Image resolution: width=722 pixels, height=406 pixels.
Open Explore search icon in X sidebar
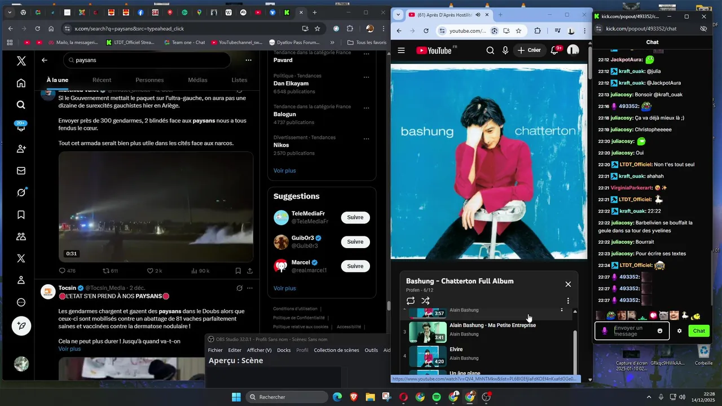click(21, 105)
